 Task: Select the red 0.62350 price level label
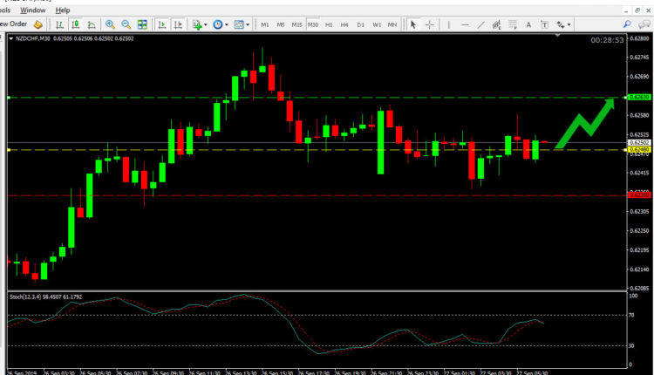coord(639,194)
